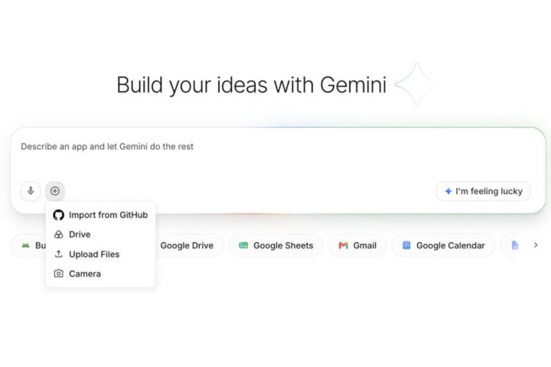Click the Drive triangle icon in menu

pos(58,234)
